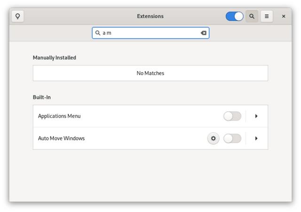The height and width of the screenshot is (212, 301).
Task: Click the magnifier icon inside the search field
Action: [x=98, y=33]
